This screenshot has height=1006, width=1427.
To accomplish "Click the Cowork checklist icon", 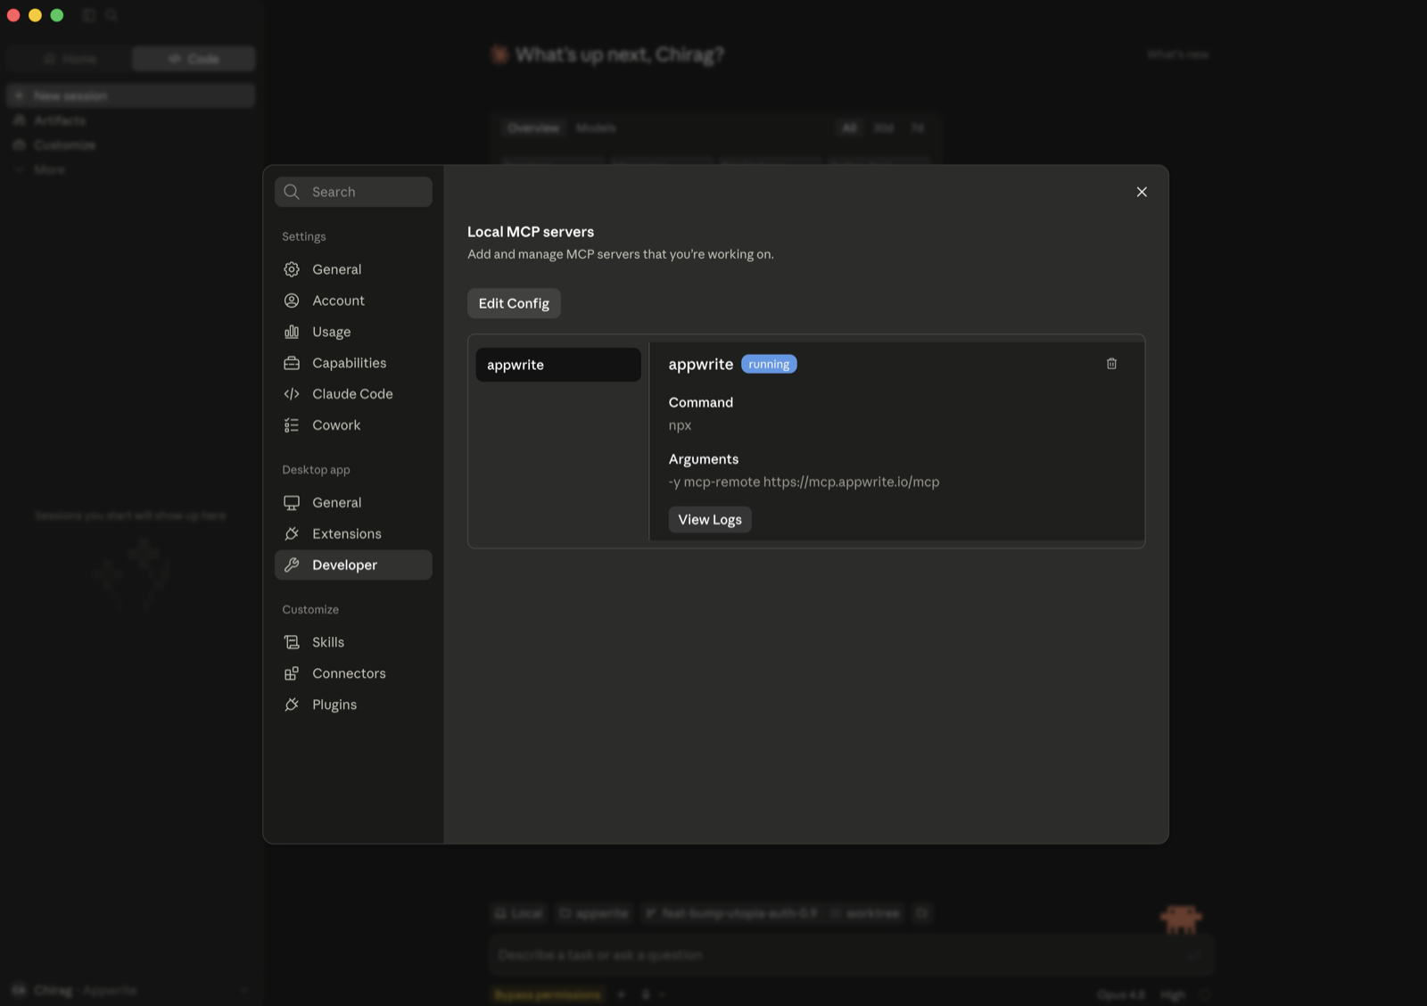I will pos(292,425).
